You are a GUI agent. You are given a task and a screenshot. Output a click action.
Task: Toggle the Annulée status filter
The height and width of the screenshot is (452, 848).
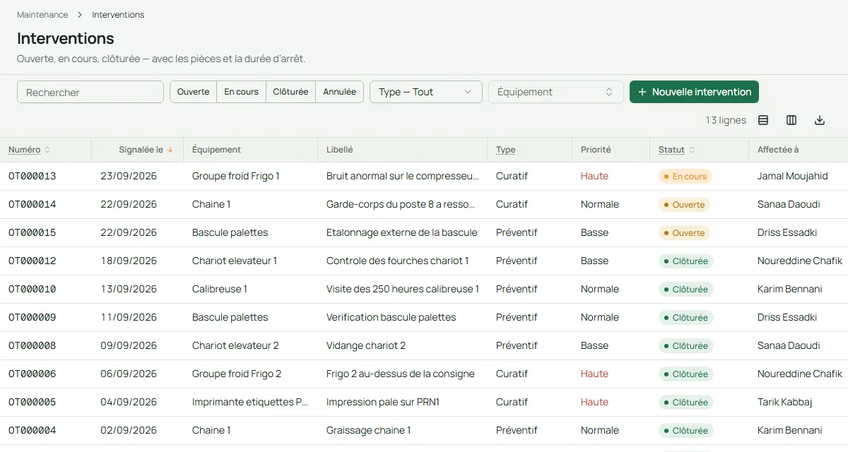point(339,92)
